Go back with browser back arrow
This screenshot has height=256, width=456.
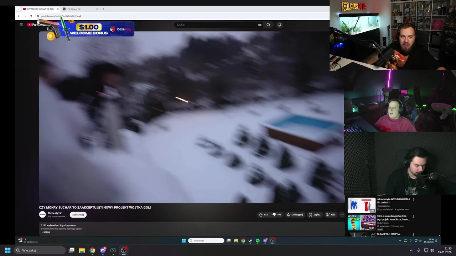19,16
